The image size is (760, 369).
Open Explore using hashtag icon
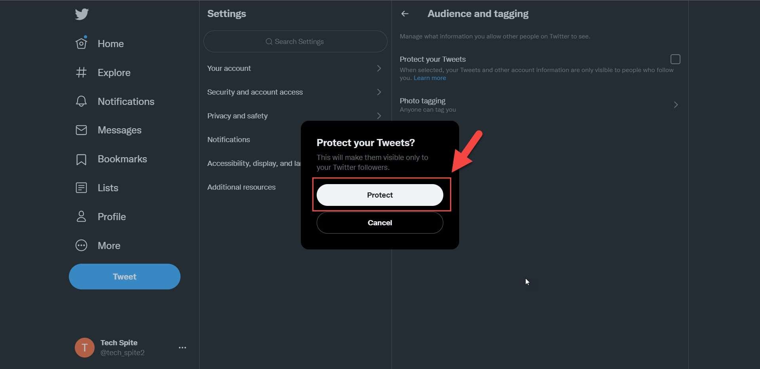[81, 72]
